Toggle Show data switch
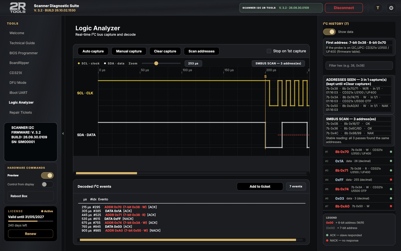The image size is (401, 251). (329, 32)
